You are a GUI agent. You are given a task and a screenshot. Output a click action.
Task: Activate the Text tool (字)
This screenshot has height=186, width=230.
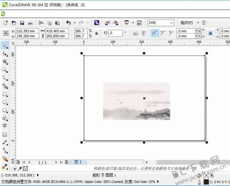click(x=5, y=126)
